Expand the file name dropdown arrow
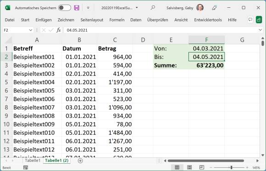This screenshot has height=171, width=266. [137, 8]
